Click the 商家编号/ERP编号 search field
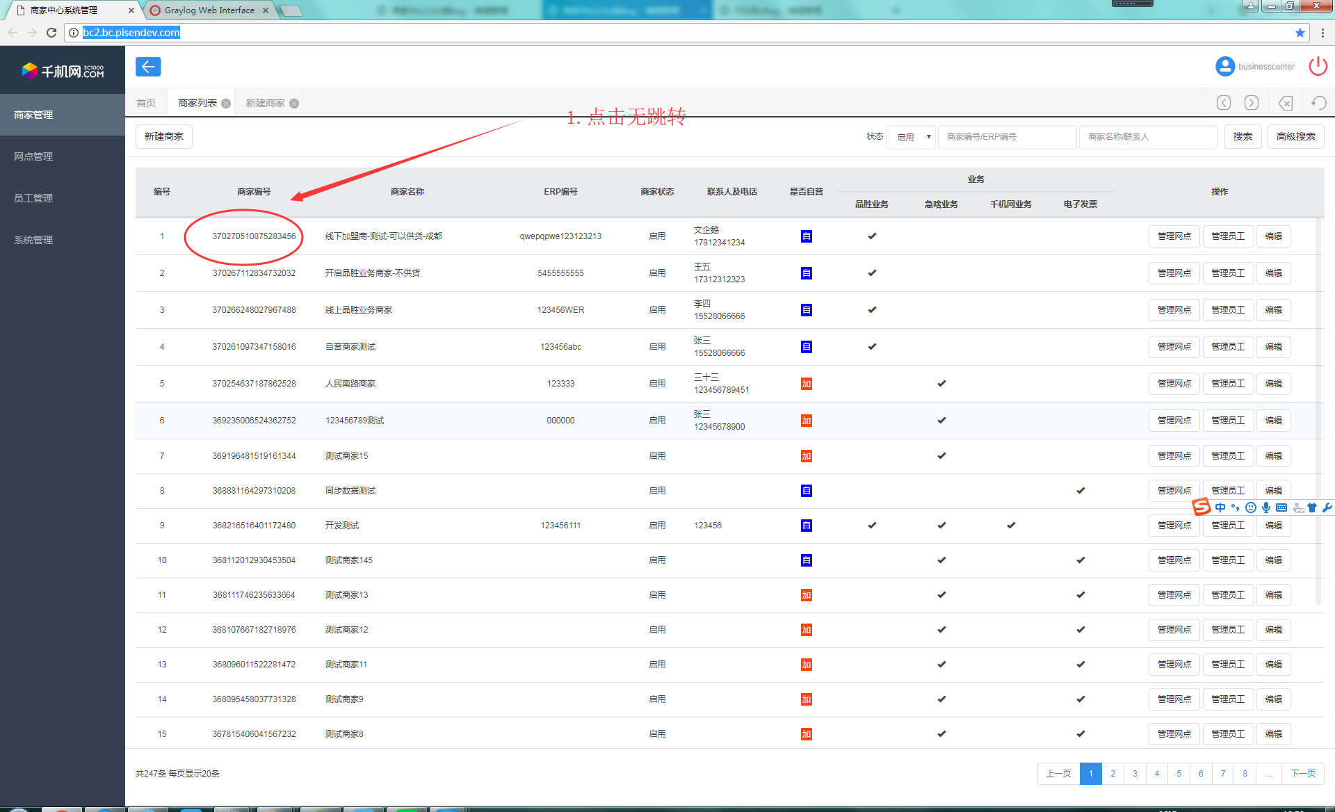This screenshot has width=1335, height=812. click(x=1006, y=137)
